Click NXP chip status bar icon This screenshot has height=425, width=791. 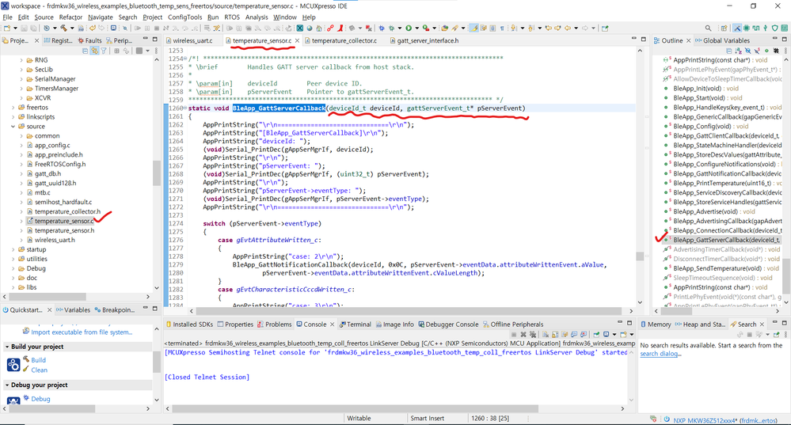(x=667, y=419)
